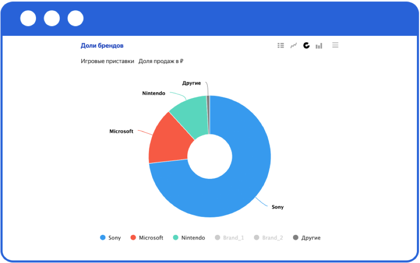Click the Nintendo data label near chart
The width and height of the screenshot is (420, 263).
tap(153, 93)
